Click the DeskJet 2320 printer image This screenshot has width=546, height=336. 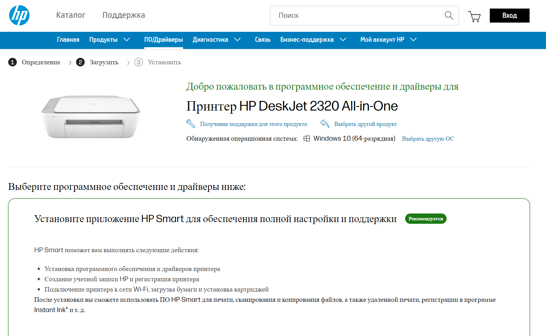(x=91, y=117)
